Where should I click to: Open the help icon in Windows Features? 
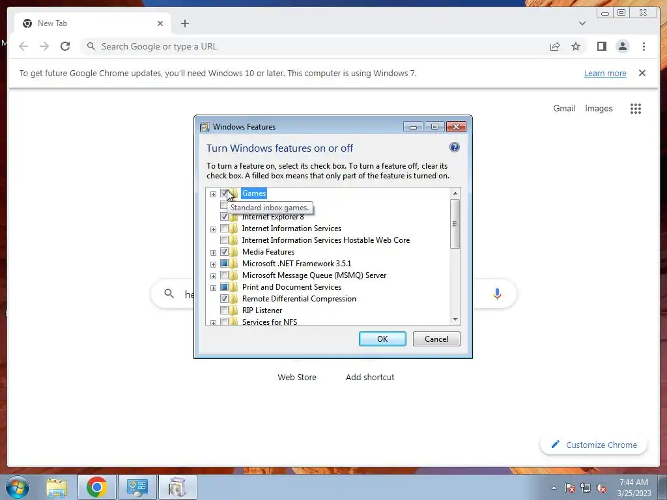(x=454, y=148)
